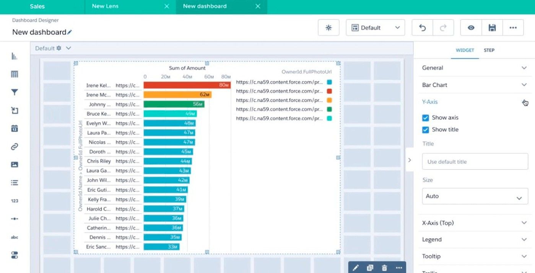This screenshot has width=535, height=273.
Task: Expand the Legend section
Action: click(x=475, y=240)
